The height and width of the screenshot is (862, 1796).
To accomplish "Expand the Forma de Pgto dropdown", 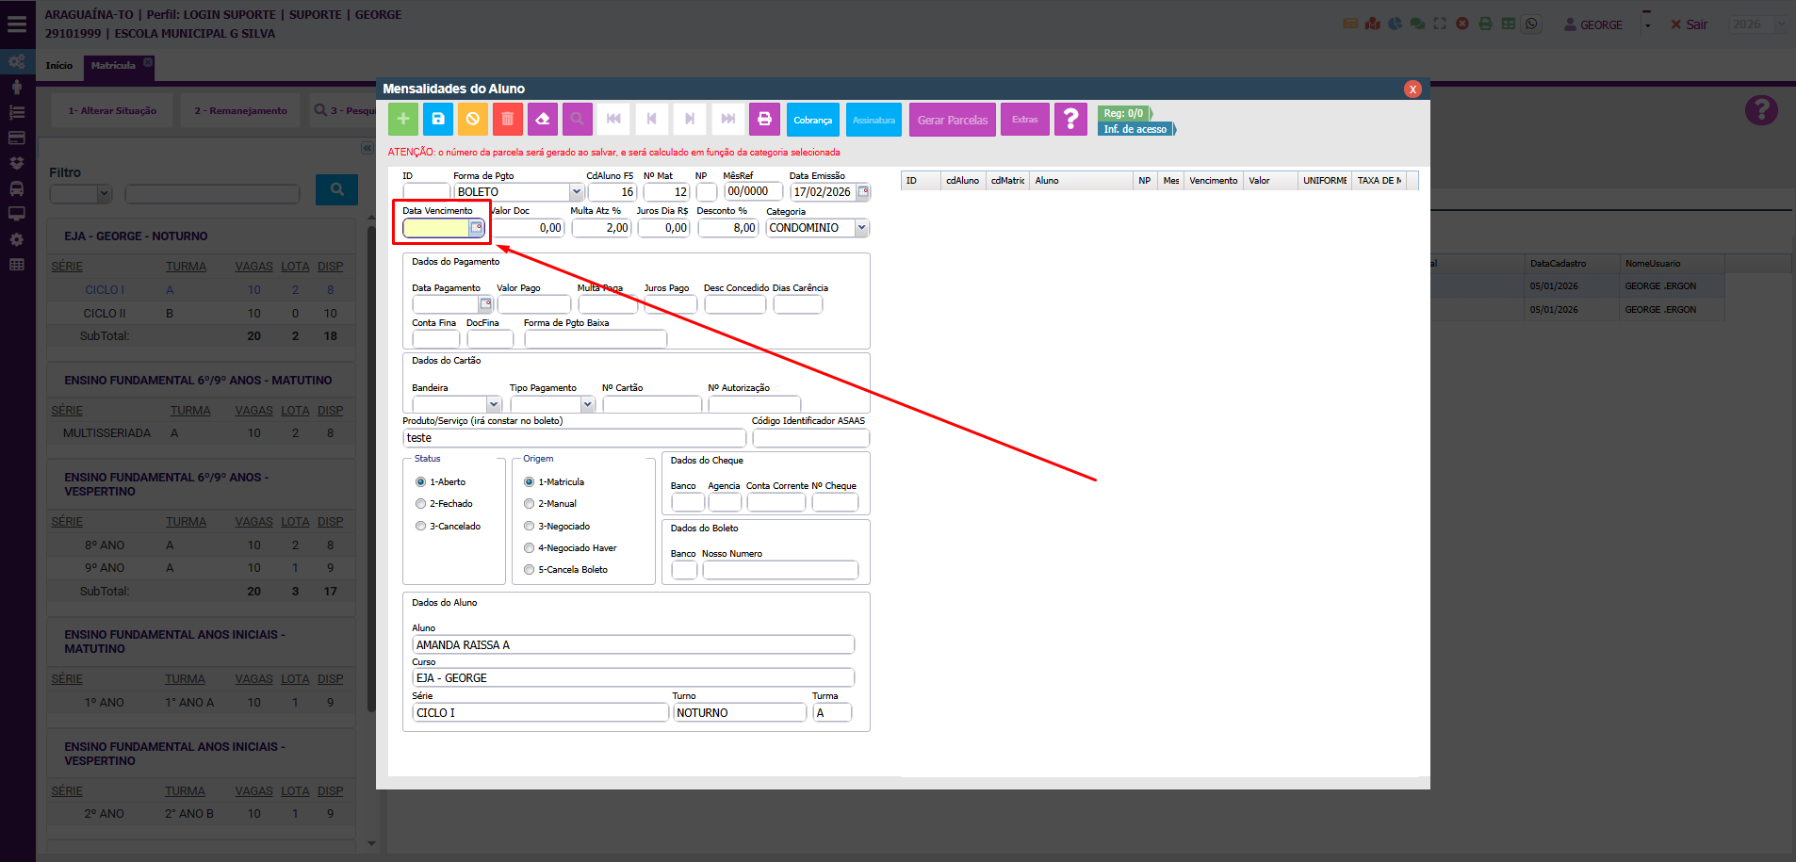I will point(576,192).
